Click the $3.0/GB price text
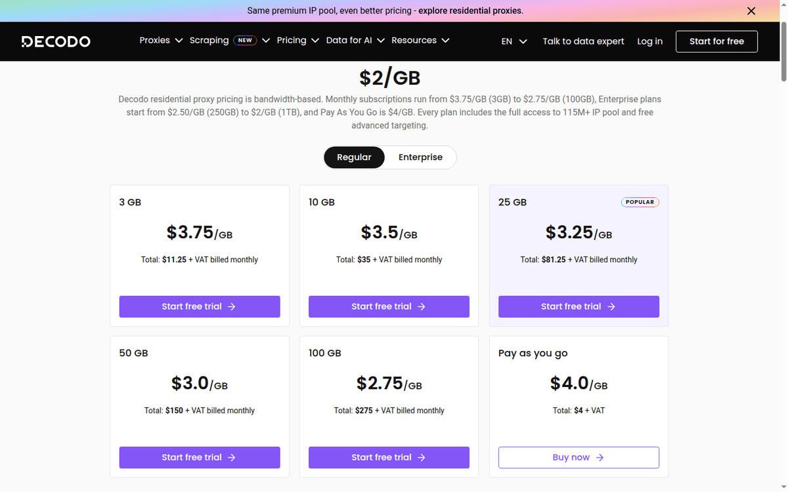 [200, 384]
